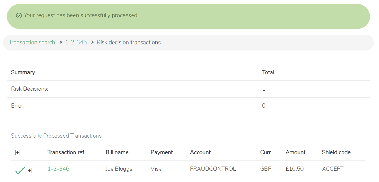This screenshot has height=182, width=379.
Task: Click the Risk Decisions summary row
Action: pos(30,89)
